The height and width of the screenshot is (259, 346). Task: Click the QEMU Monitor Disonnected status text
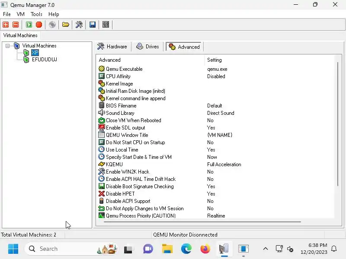pos(186,235)
